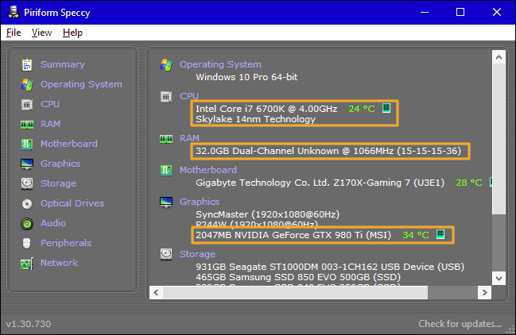Click 'Skylake 14nm Technology' text
The image size is (516, 335).
tap(256, 119)
